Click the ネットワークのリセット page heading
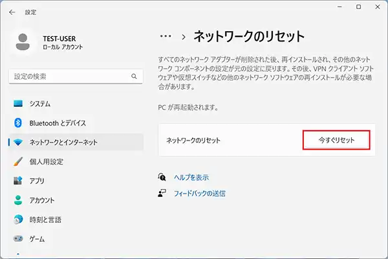 (x=249, y=36)
